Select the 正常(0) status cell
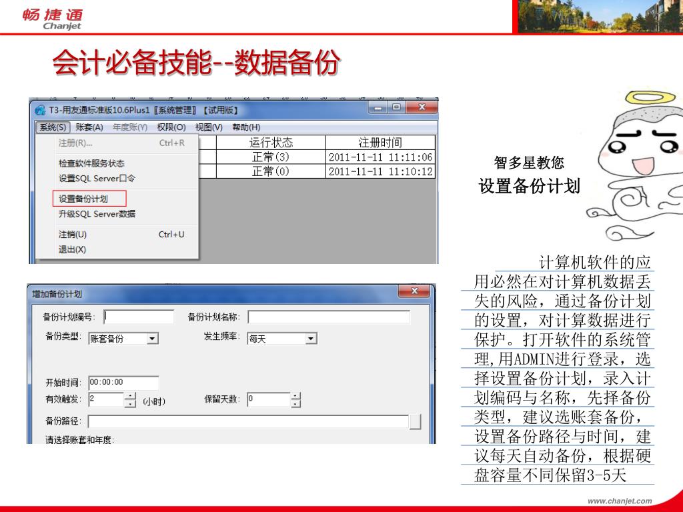Viewport: 683px width, 512px height. click(271, 171)
